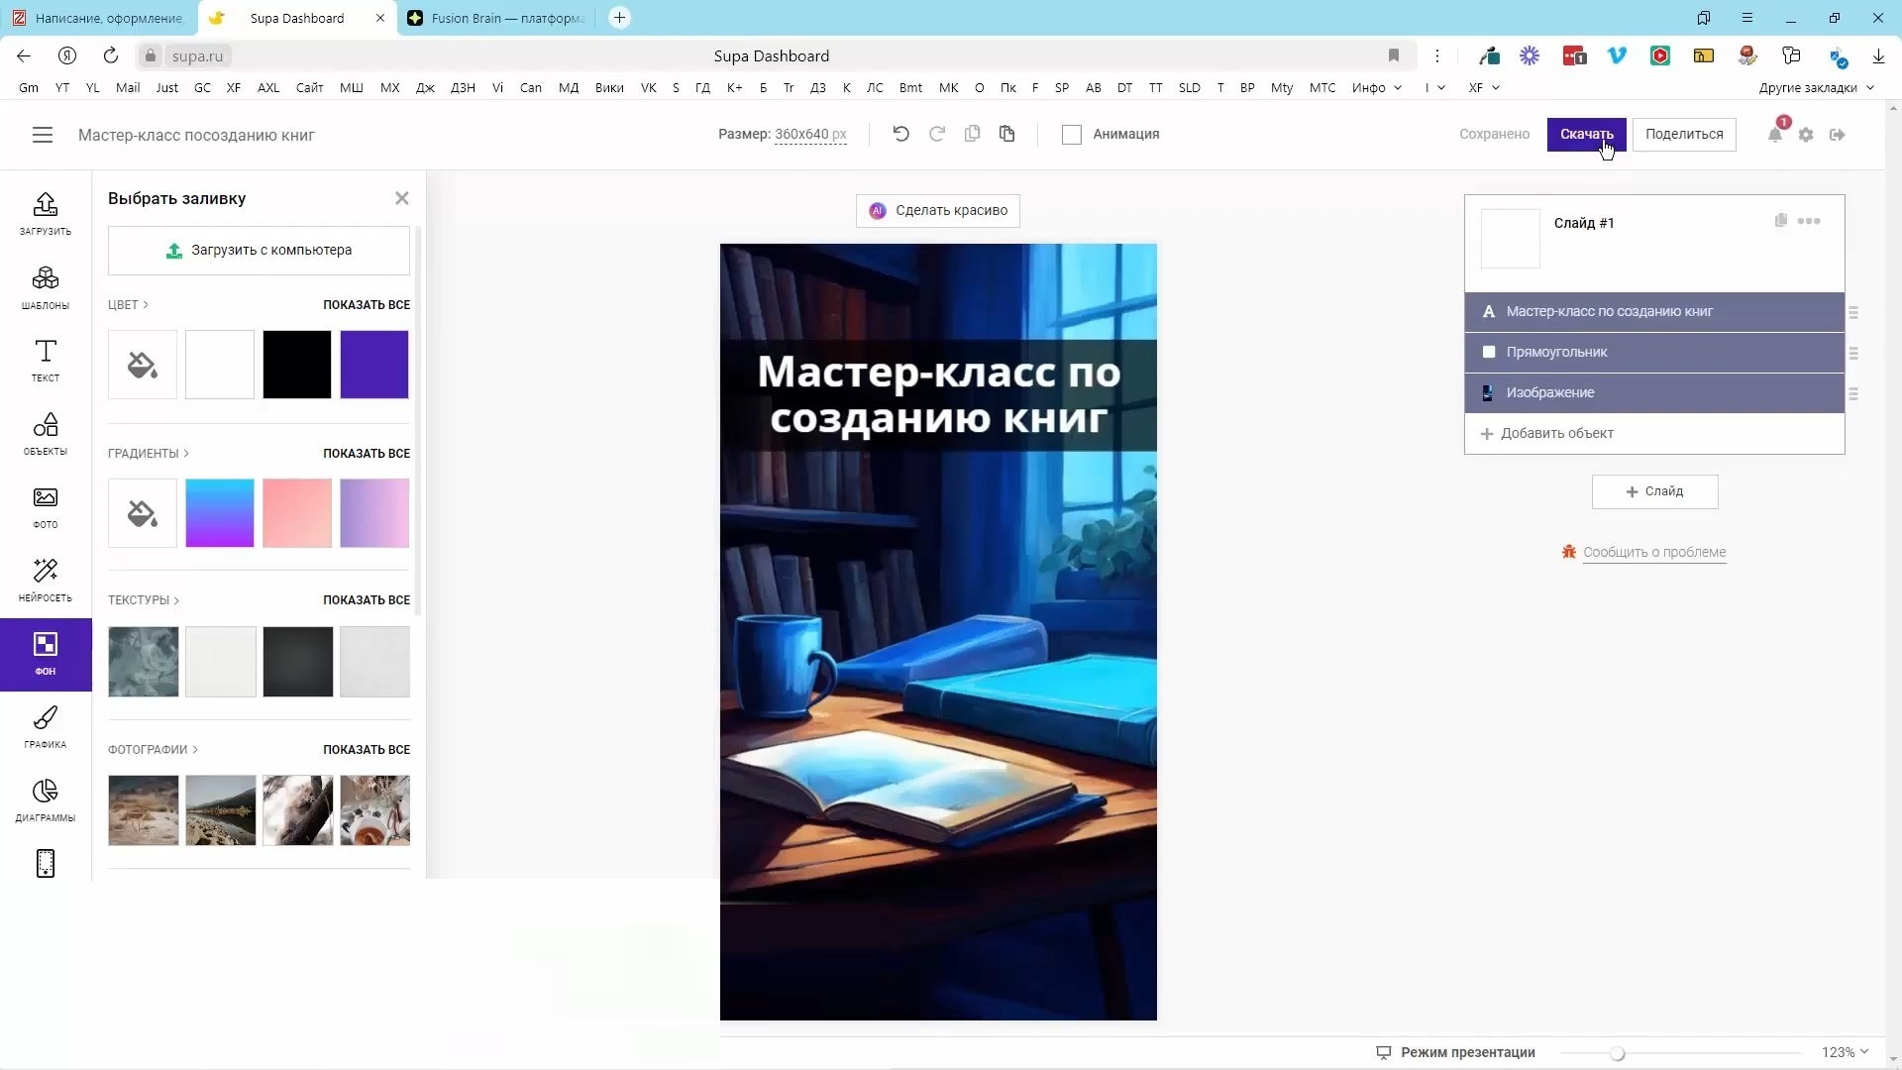
Task: Choose the purple color swatch
Action: pyautogui.click(x=374, y=365)
